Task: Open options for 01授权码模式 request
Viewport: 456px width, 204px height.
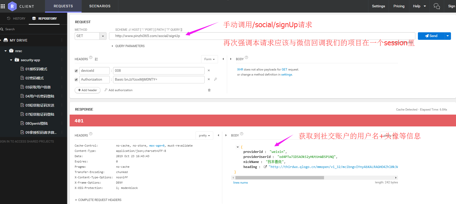Action: [62, 69]
